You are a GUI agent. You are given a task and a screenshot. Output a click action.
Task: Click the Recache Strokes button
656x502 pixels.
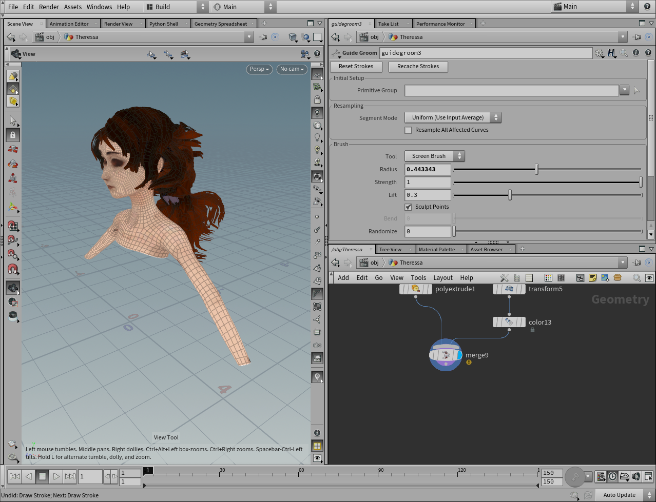[418, 66]
